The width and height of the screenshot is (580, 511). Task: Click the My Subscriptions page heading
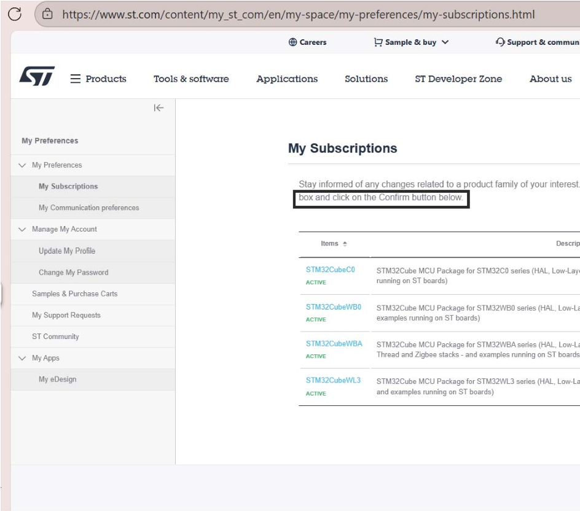pyautogui.click(x=342, y=148)
